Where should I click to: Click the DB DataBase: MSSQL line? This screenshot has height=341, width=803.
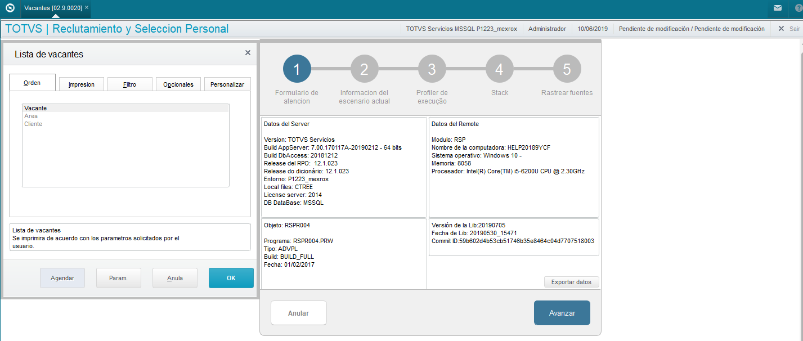[x=294, y=203]
